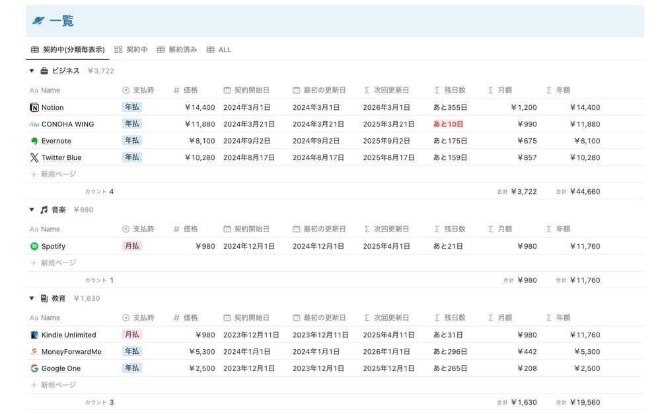Image resolution: width=664 pixels, height=414 pixels.
Task: Click カウント 4 summary
Action: coord(100,192)
